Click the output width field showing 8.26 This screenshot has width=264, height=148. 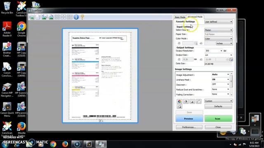coord(188,59)
